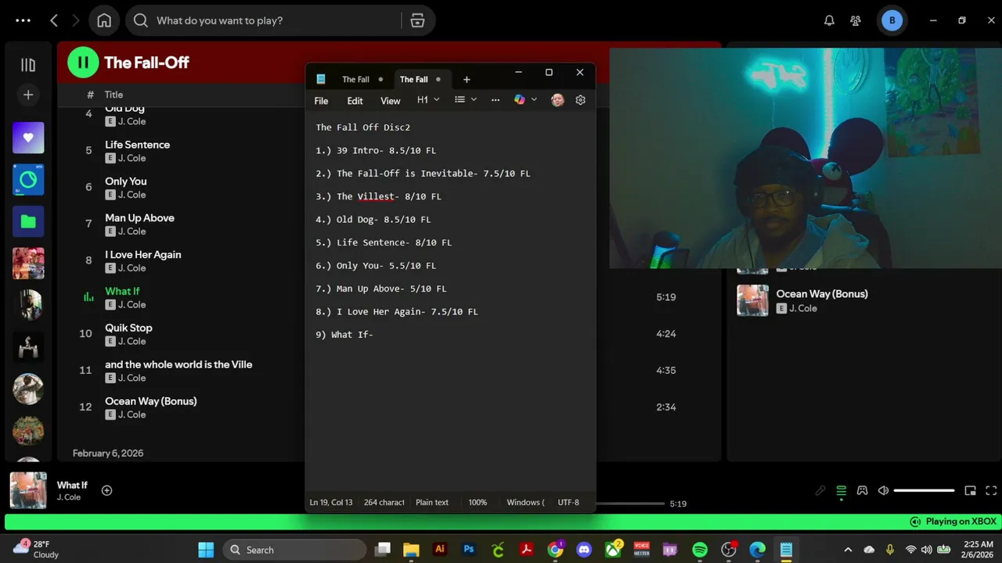Select track Quik Stop
Viewport: 1002px width, 563px height.
point(128,328)
